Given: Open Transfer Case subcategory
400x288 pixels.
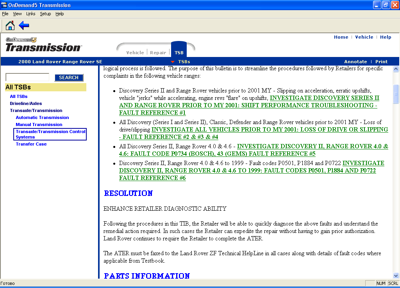Looking at the screenshot, I should [x=31, y=144].
